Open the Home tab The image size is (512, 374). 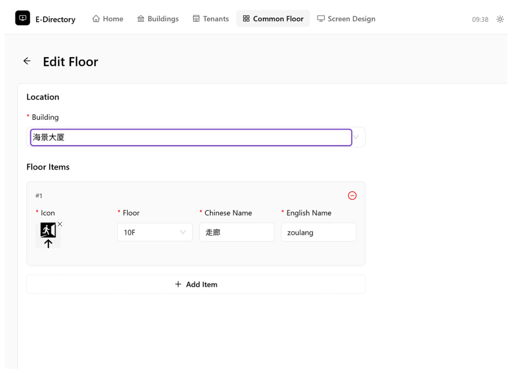pyautogui.click(x=108, y=19)
